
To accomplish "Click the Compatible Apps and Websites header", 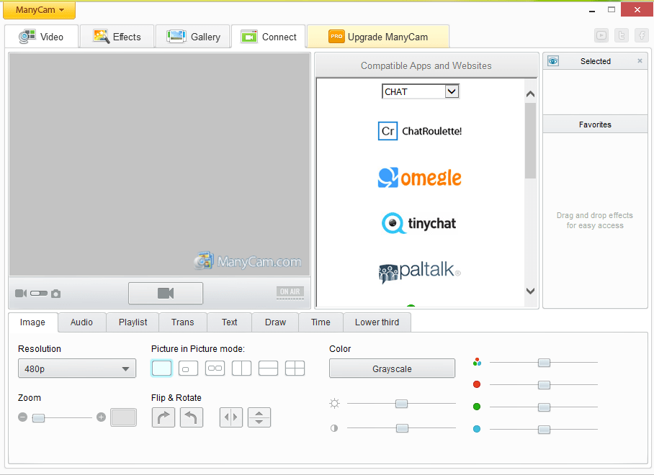I will 426,65.
